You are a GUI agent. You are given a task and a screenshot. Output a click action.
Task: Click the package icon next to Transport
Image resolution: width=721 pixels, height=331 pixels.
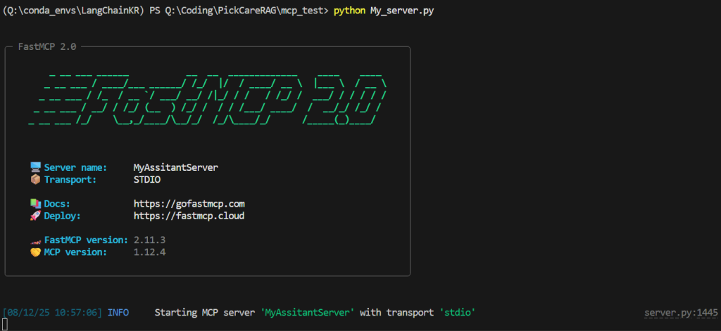[35, 179]
